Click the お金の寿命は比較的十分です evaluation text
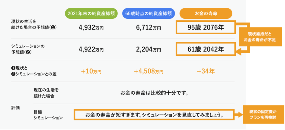 point(154,93)
